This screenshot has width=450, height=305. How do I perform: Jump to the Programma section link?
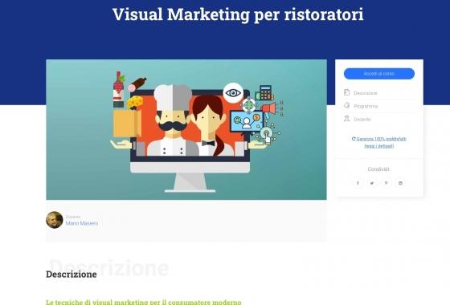coord(366,106)
